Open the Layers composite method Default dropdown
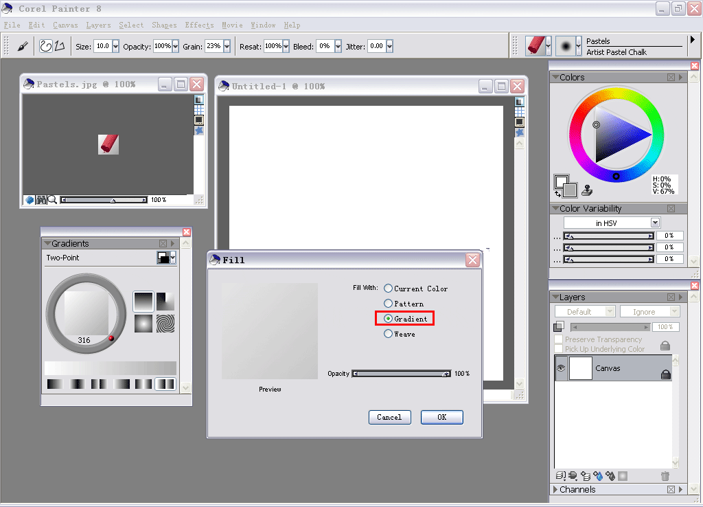Image resolution: width=703 pixels, height=507 pixels. (x=585, y=311)
